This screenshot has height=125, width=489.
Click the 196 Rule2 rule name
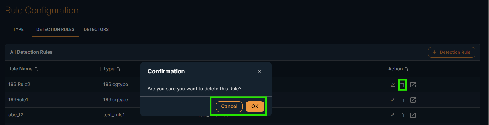click(x=19, y=85)
